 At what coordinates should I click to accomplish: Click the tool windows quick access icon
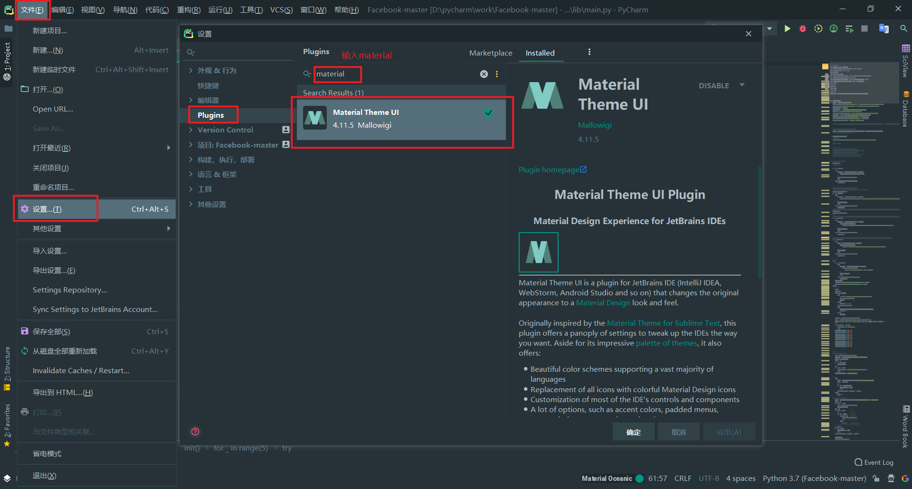7,478
